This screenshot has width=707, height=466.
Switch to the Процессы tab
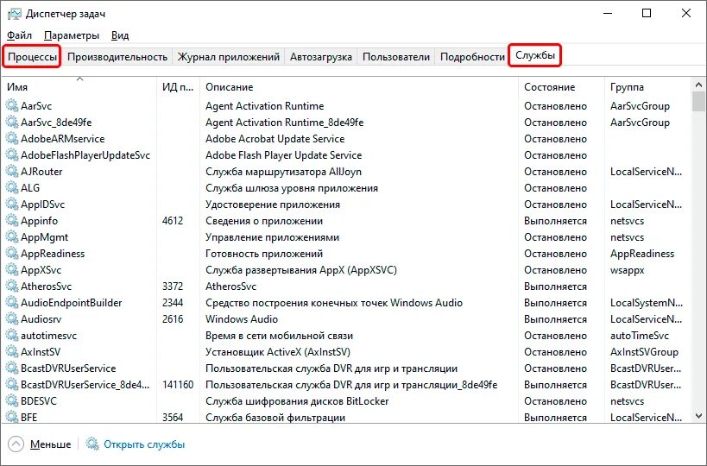click(33, 57)
